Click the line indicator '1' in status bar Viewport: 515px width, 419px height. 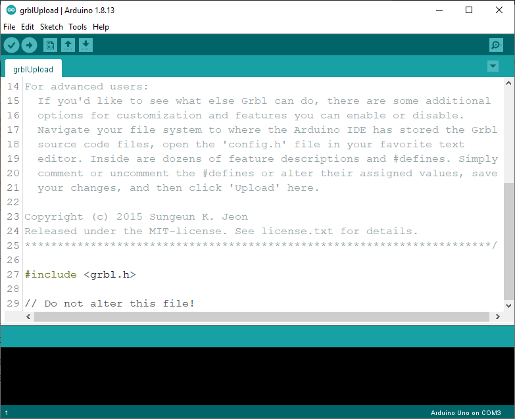click(x=7, y=413)
